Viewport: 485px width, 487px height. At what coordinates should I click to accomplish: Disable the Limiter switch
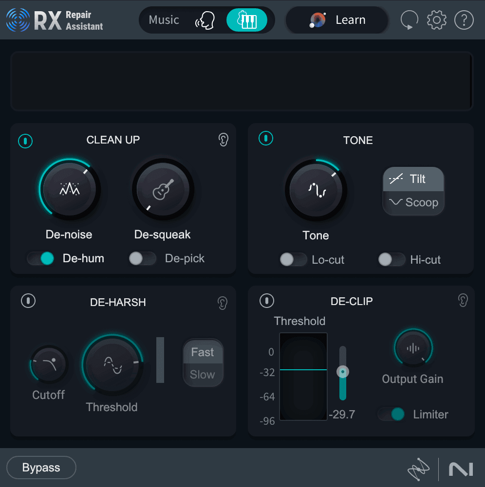click(391, 414)
